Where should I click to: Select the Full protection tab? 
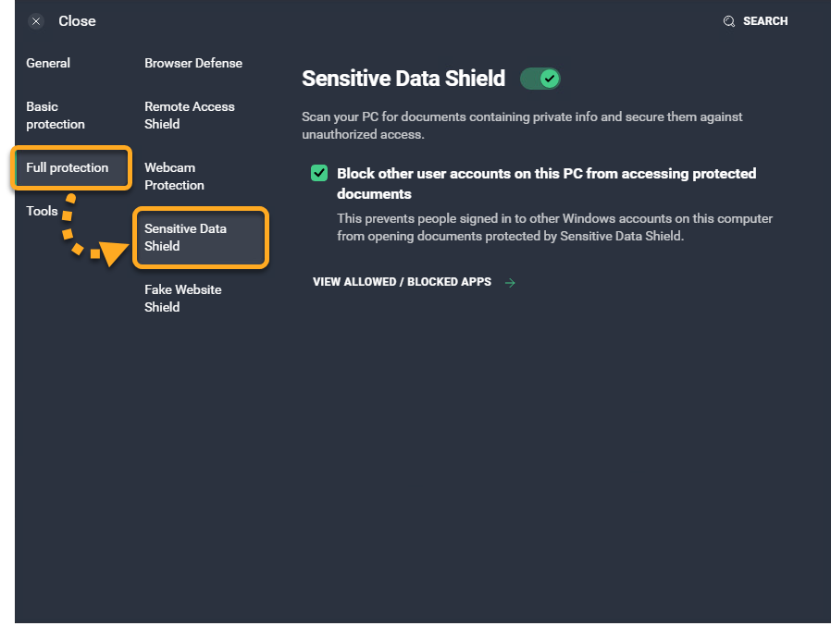click(68, 167)
